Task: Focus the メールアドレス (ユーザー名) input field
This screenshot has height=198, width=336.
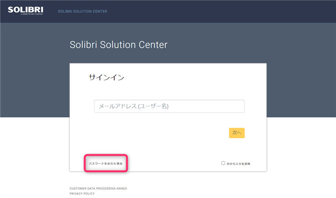Action: coord(169,106)
